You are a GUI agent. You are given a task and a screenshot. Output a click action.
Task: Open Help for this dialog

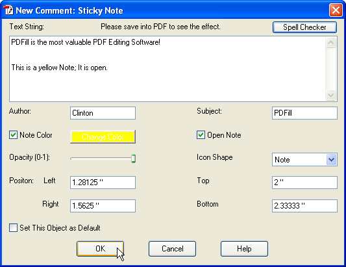click(x=244, y=249)
